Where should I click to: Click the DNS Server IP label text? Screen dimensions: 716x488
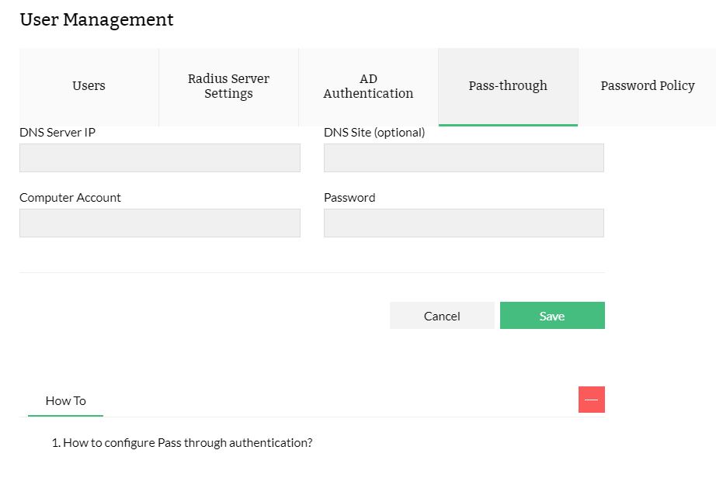click(57, 133)
